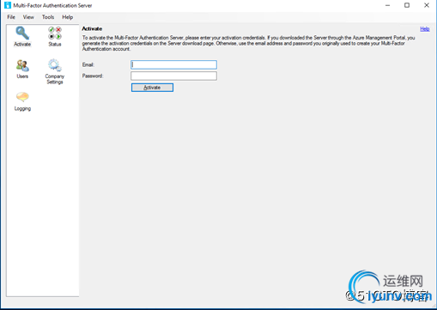
Task: Focus the Email input field
Action: (x=173, y=64)
